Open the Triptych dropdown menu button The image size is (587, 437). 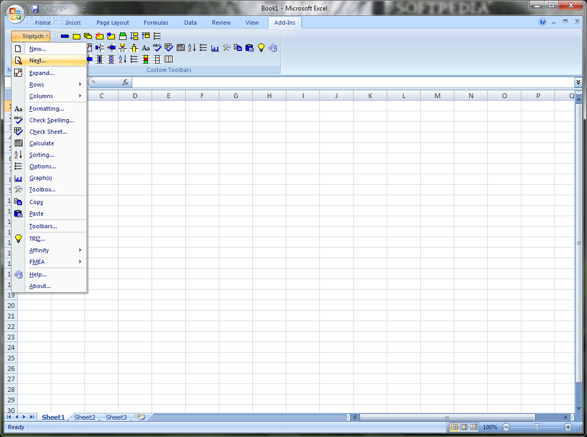pos(31,36)
